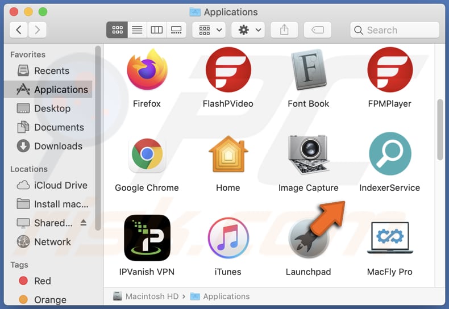Click the "Font Book" label text

click(x=309, y=103)
